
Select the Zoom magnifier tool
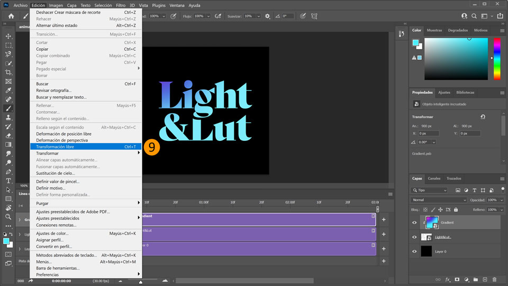point(8,217)
